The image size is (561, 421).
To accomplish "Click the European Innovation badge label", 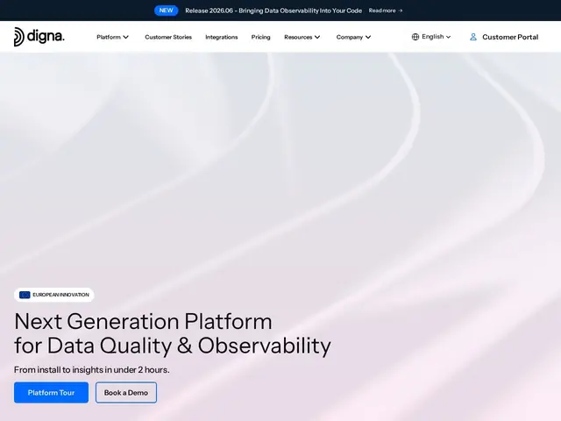I will [x=60, y=295].
